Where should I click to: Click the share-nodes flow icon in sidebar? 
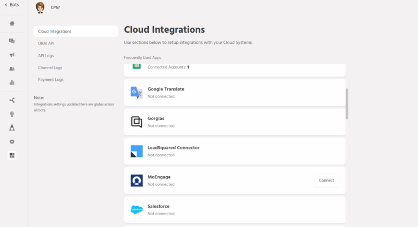tap(12, 100)
